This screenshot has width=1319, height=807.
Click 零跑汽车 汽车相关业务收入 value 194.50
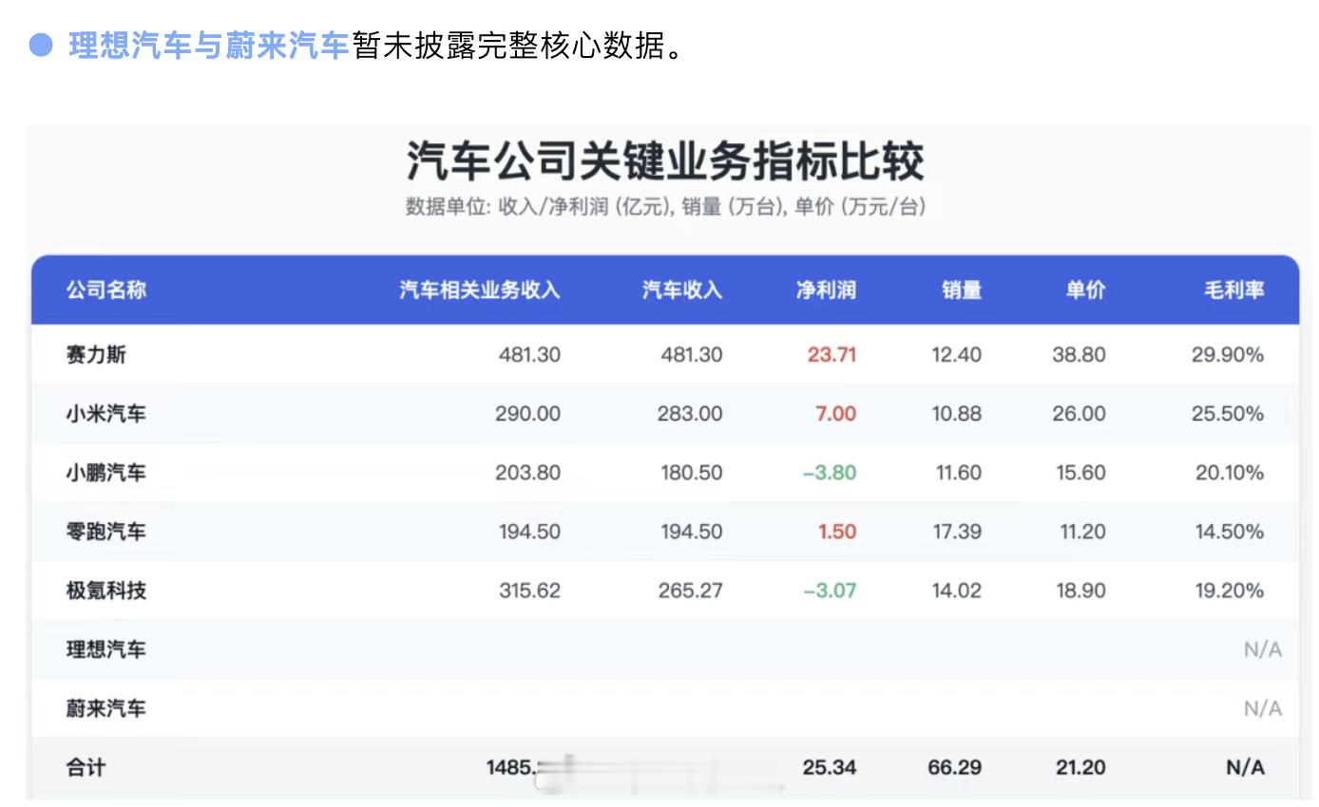[x=529, y=532]
